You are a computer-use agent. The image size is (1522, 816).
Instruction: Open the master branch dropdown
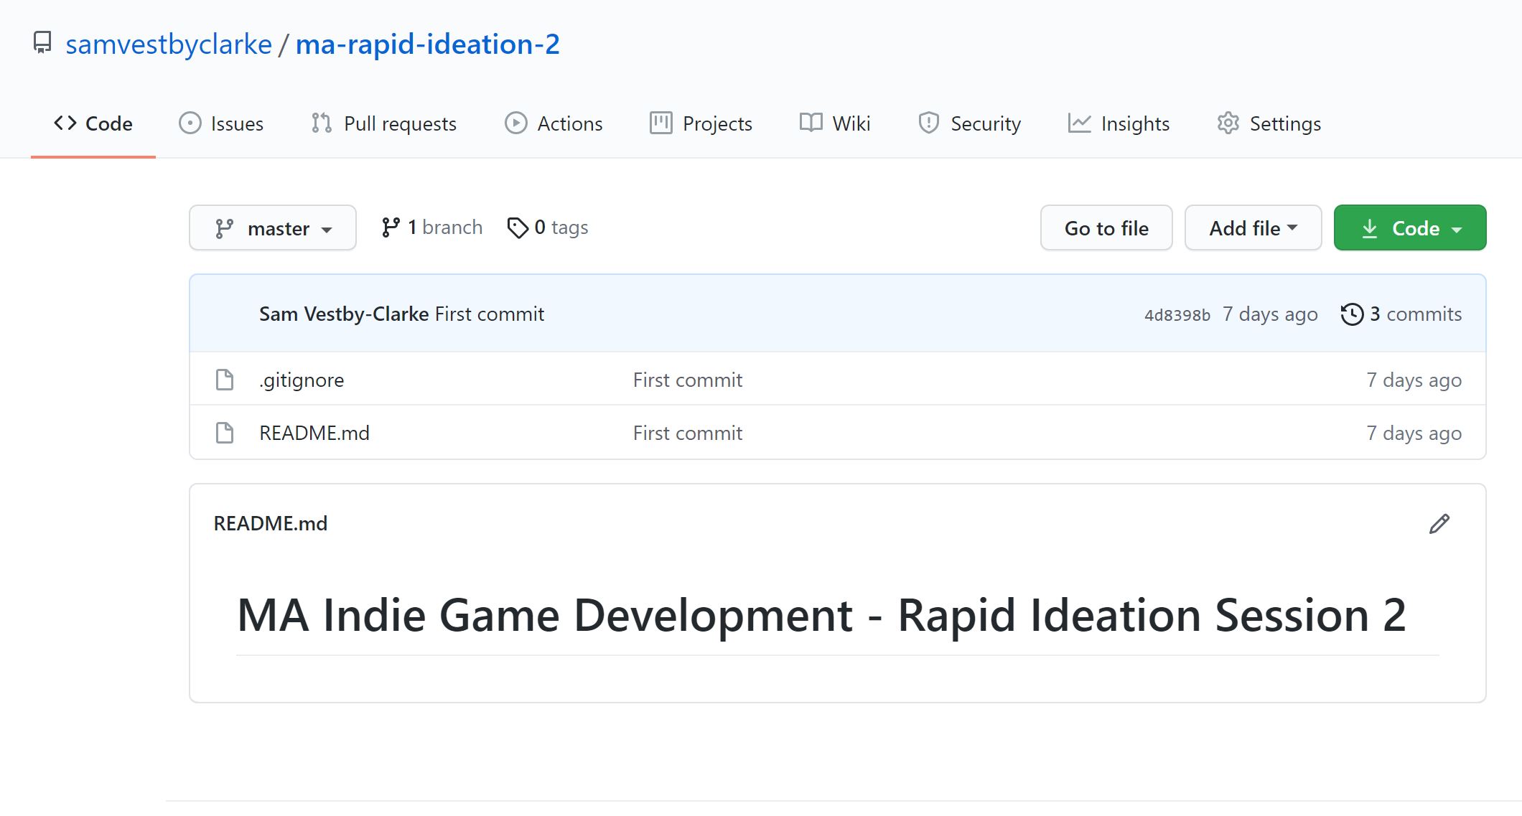pyautogui.click(x=273, y=228)
